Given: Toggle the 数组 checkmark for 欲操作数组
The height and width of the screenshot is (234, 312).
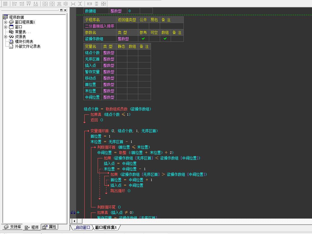Looking at the screenshot, I should click(165, 38).
